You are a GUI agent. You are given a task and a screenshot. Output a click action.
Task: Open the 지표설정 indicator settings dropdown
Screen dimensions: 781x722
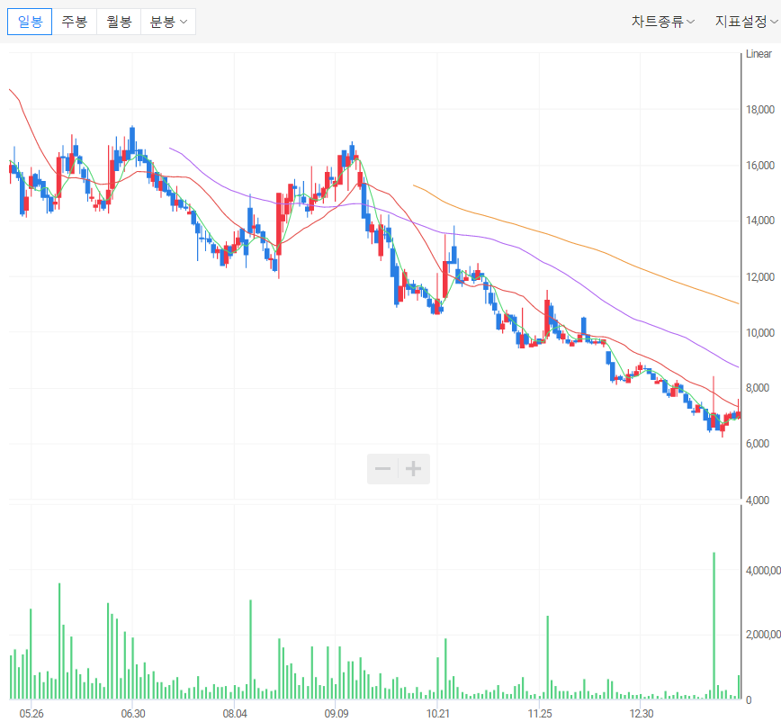[x=746, y=22]
